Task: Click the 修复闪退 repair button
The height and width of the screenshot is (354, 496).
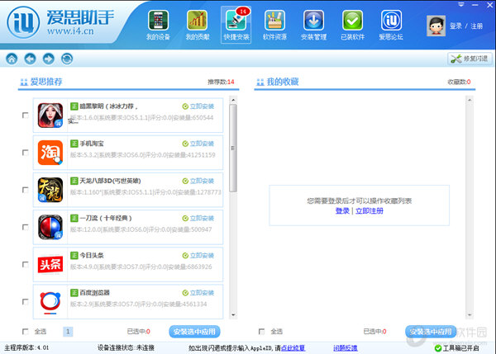Action: tap(470, 59)
